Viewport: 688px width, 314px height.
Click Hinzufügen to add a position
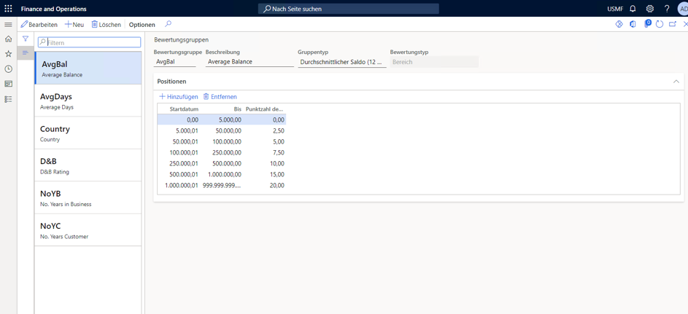[179, 97]
